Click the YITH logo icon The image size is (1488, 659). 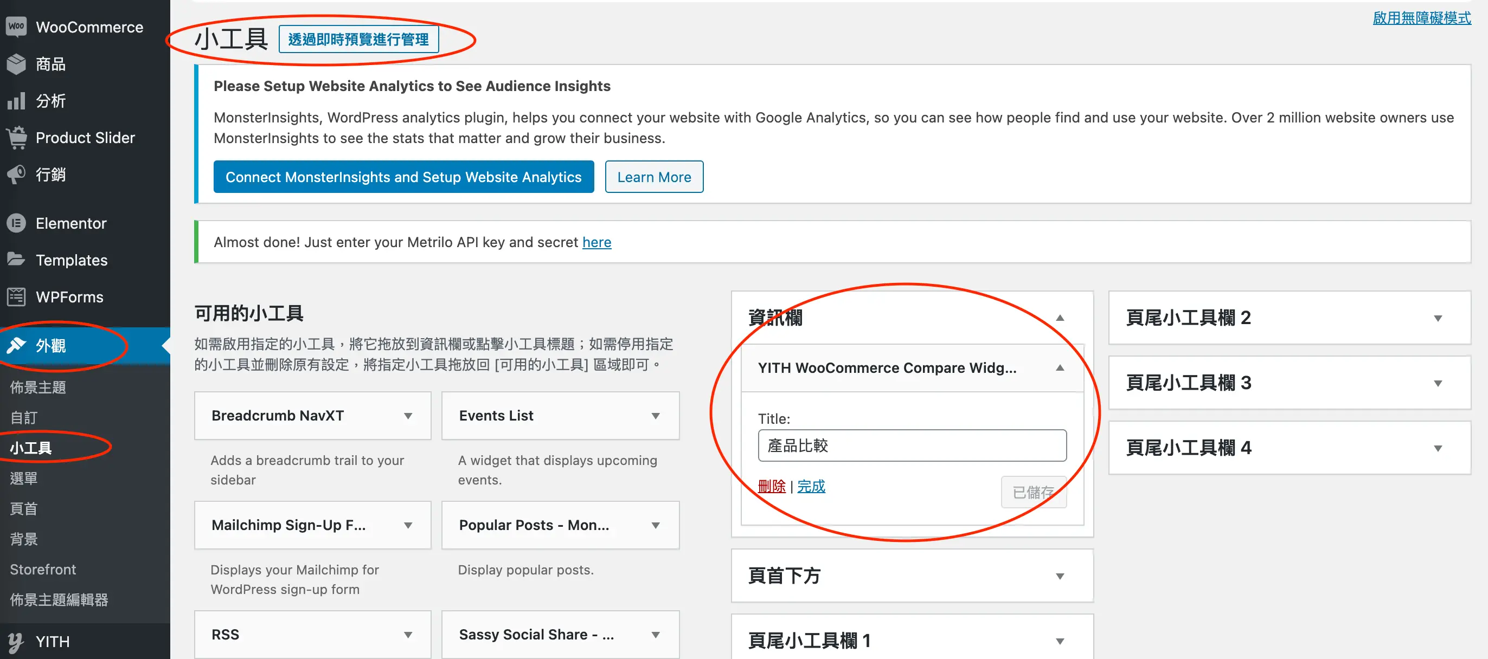tap(16, 641)
